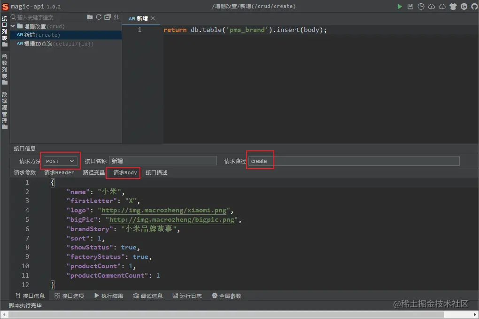Screen dimensions: 479x319
Task: Click the 接口名称 input field
Action: [163, 161]
